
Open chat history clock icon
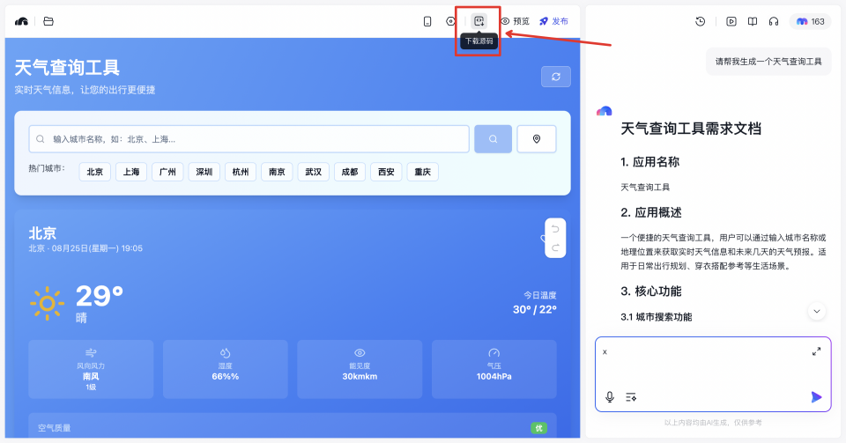pos(700,21)
